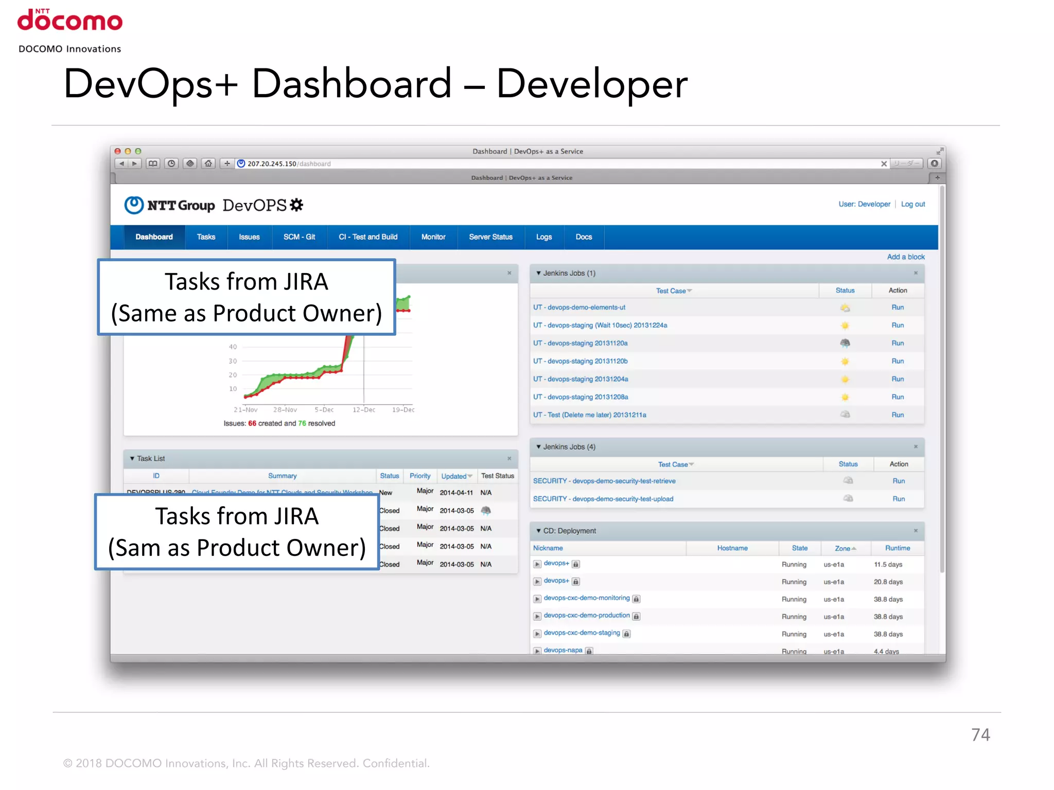Click the sunny status icon for devops-staging 20131204a
Viewport: 1054px width, 790px height.
(845, 379)
